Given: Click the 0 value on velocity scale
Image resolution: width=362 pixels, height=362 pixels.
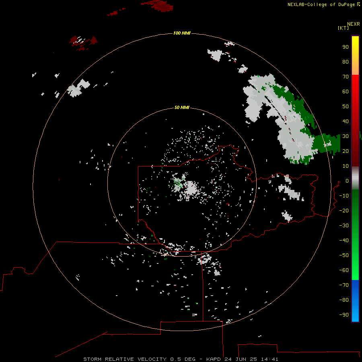Looking at the screenshot, I should point(347,181).
